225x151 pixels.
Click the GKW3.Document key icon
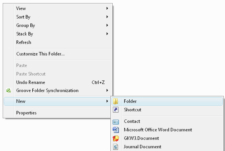(x=116, y=138)
